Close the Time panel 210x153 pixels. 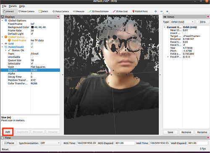(x=208, y=137)
